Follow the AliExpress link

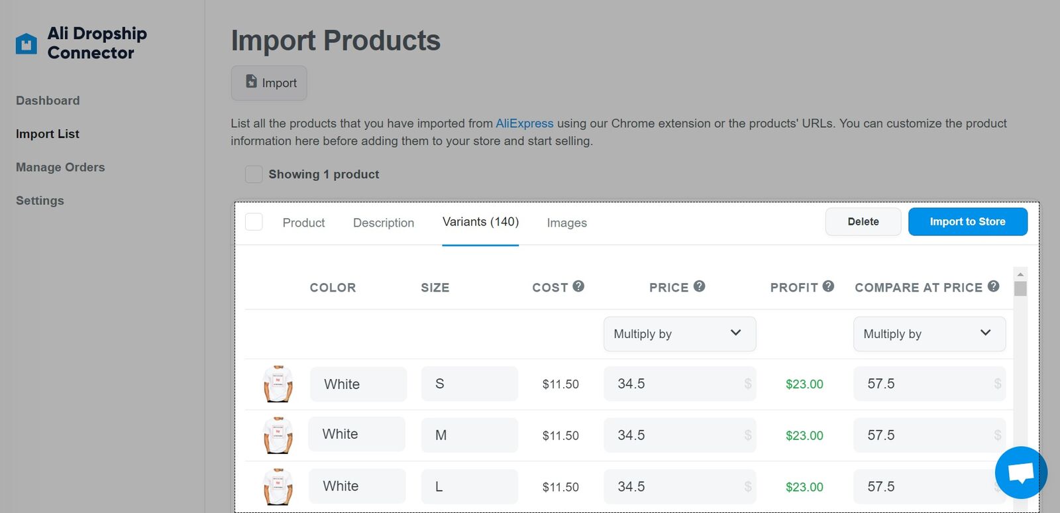(x=524, y=123)
